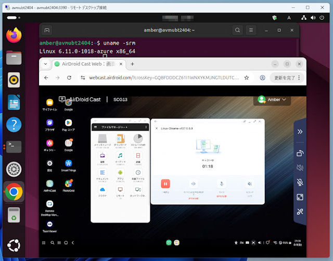This screenshot has width=333, height=261.
Task: Collapse the AirDroid Cast side toolbar arrows
Action: (300, 132)
